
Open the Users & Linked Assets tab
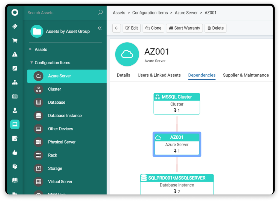(159, 75)
